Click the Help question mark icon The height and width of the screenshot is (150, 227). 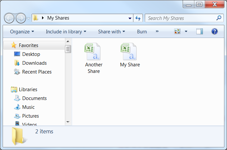coord(214,31)
